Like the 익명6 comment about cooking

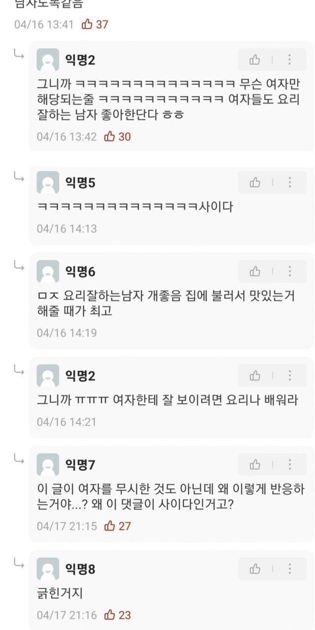click(255, 271)
